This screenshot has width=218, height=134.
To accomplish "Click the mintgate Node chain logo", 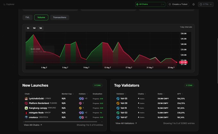I will click(26, 113).
